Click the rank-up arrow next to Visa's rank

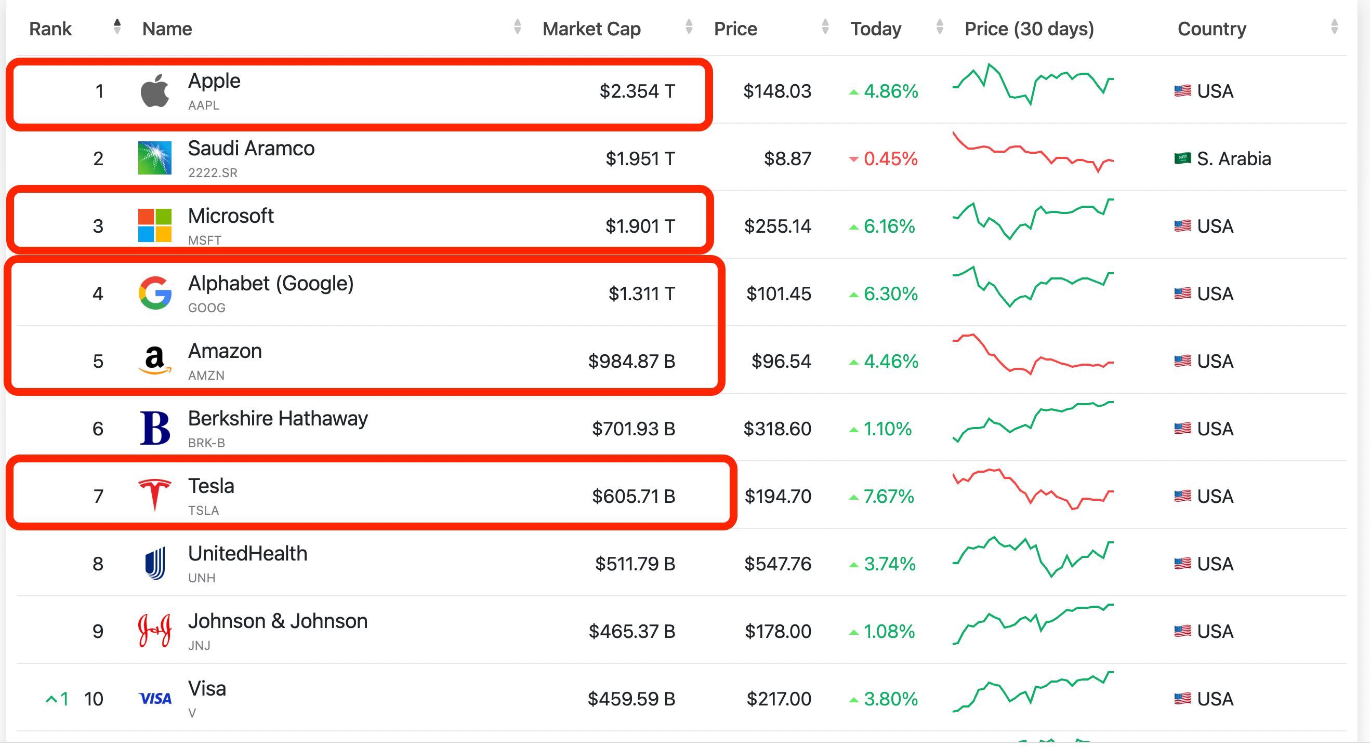click(51, 699)
